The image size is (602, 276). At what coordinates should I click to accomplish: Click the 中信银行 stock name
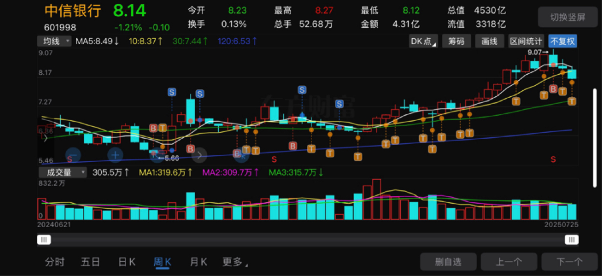73,11
